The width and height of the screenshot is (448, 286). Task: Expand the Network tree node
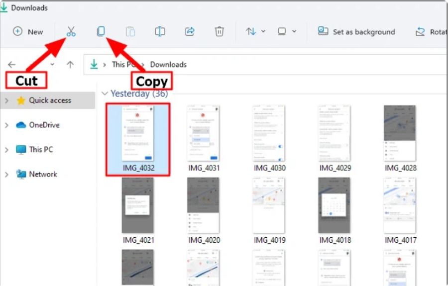click(6, 175)
